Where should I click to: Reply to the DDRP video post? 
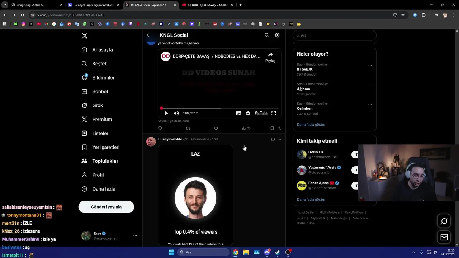point(160,128)
